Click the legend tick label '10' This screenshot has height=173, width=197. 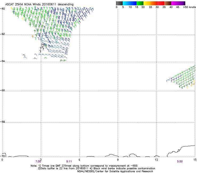[x=130, y=7]
